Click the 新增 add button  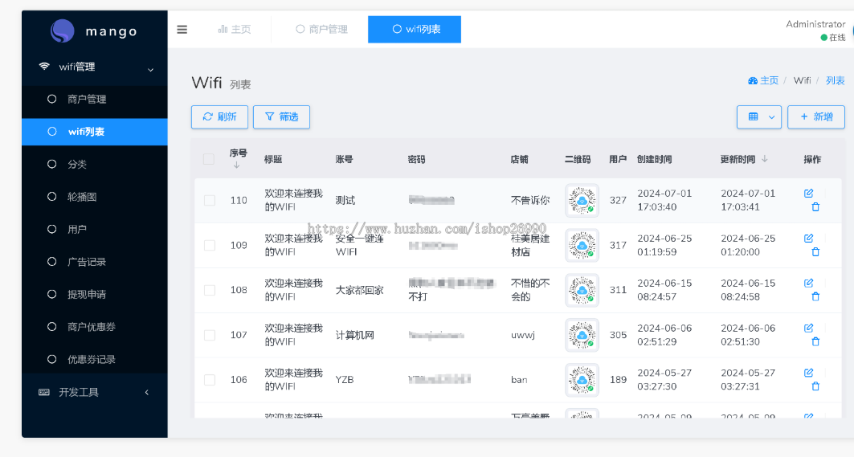tap(816, 117)
